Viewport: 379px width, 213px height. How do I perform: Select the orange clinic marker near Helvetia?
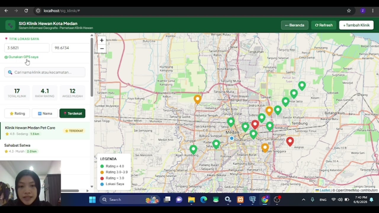[197, 99]
